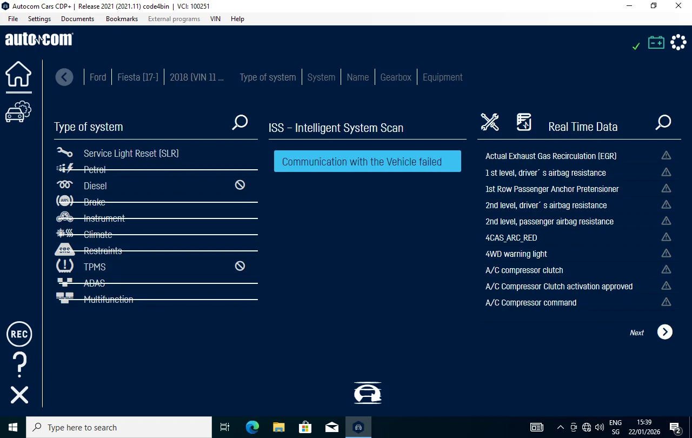Click the Communication with the Vehicle failed banner
This screenshot has height=438, width=692.
pyautogui.click(x=368, y=161)
